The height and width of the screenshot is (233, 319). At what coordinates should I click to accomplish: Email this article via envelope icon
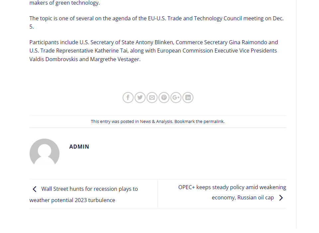[152, 97]
